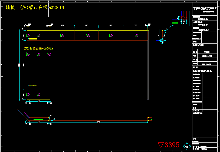
Task: Select the magenta hole marker at panel bottom-left
Action: tap(28, 94)
